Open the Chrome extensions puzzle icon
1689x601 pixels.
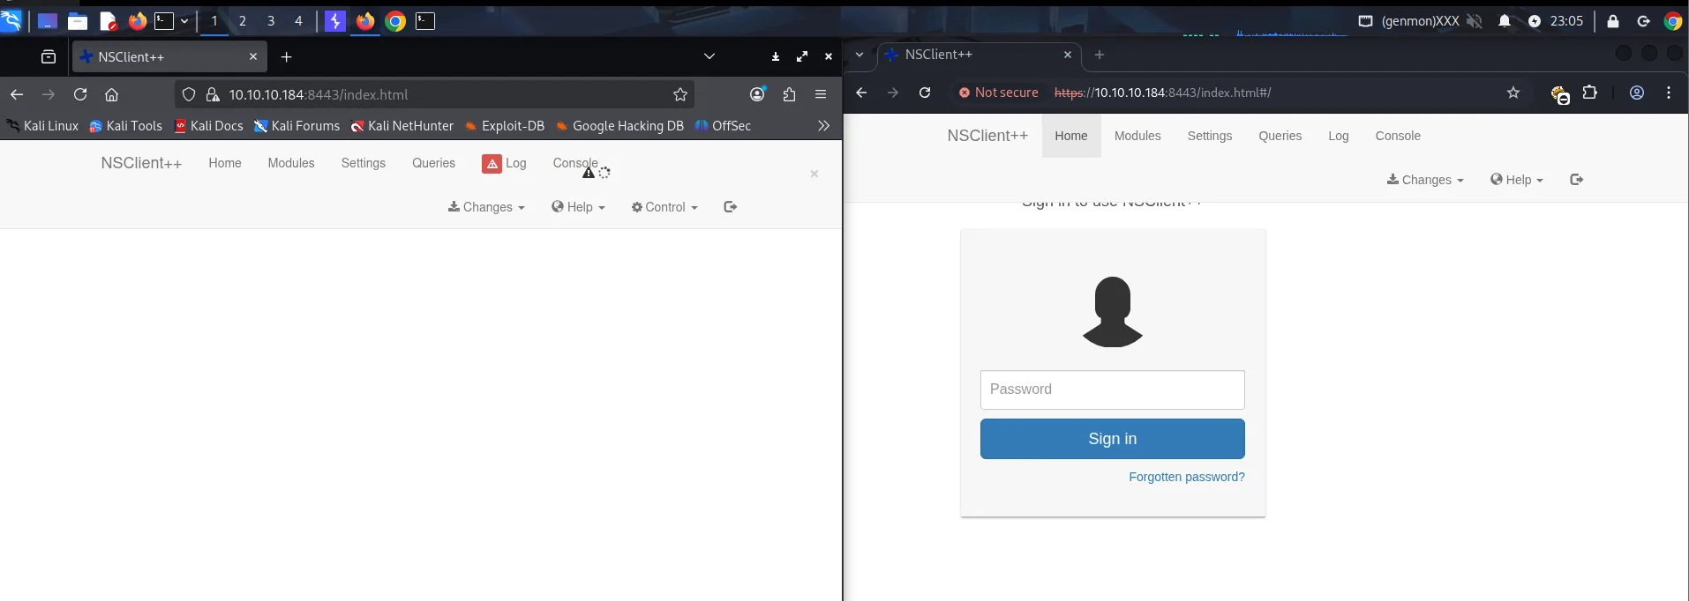(x=1590, y=93)
